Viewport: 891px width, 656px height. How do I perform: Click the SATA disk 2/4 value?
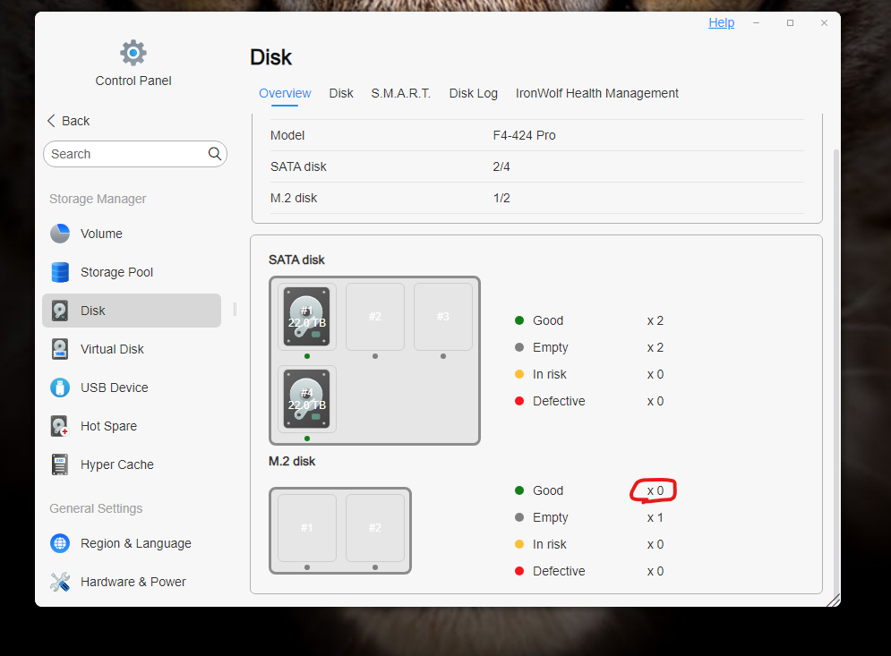tap(501, 166)
